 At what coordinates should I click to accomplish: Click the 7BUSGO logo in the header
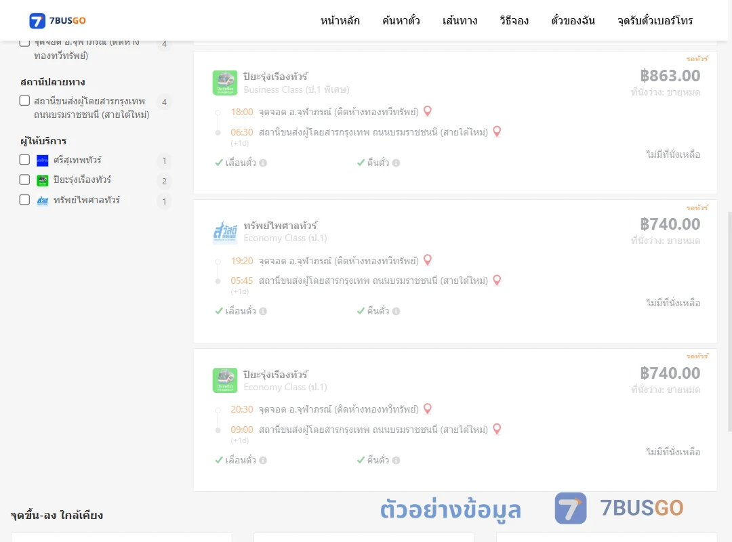tap(57, 20)
